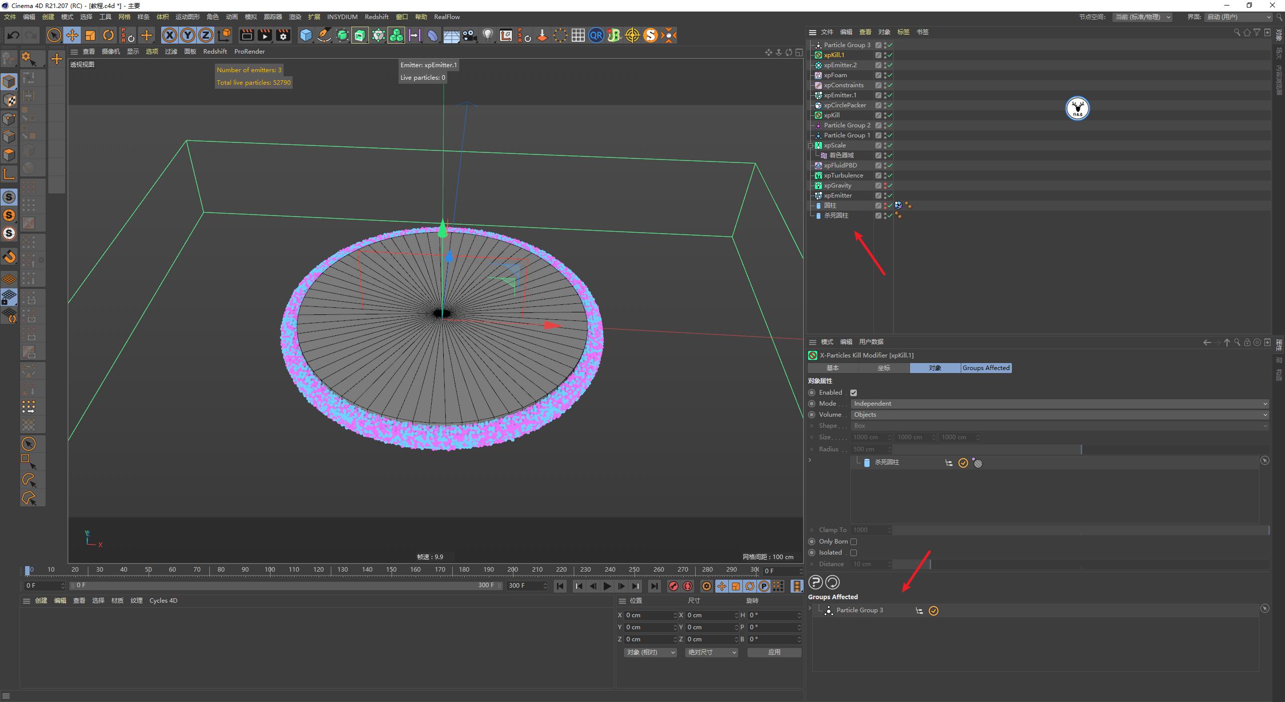Enable the Isolated checkbox
1285x702 pixels.
point(854,553)
